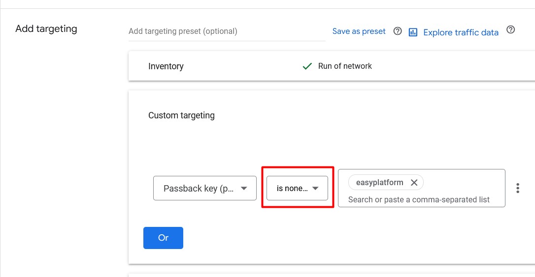Select the easyplatform value chip
This screenshot has height=277, width=535.
pyautogui.click(x=379, y=182)
